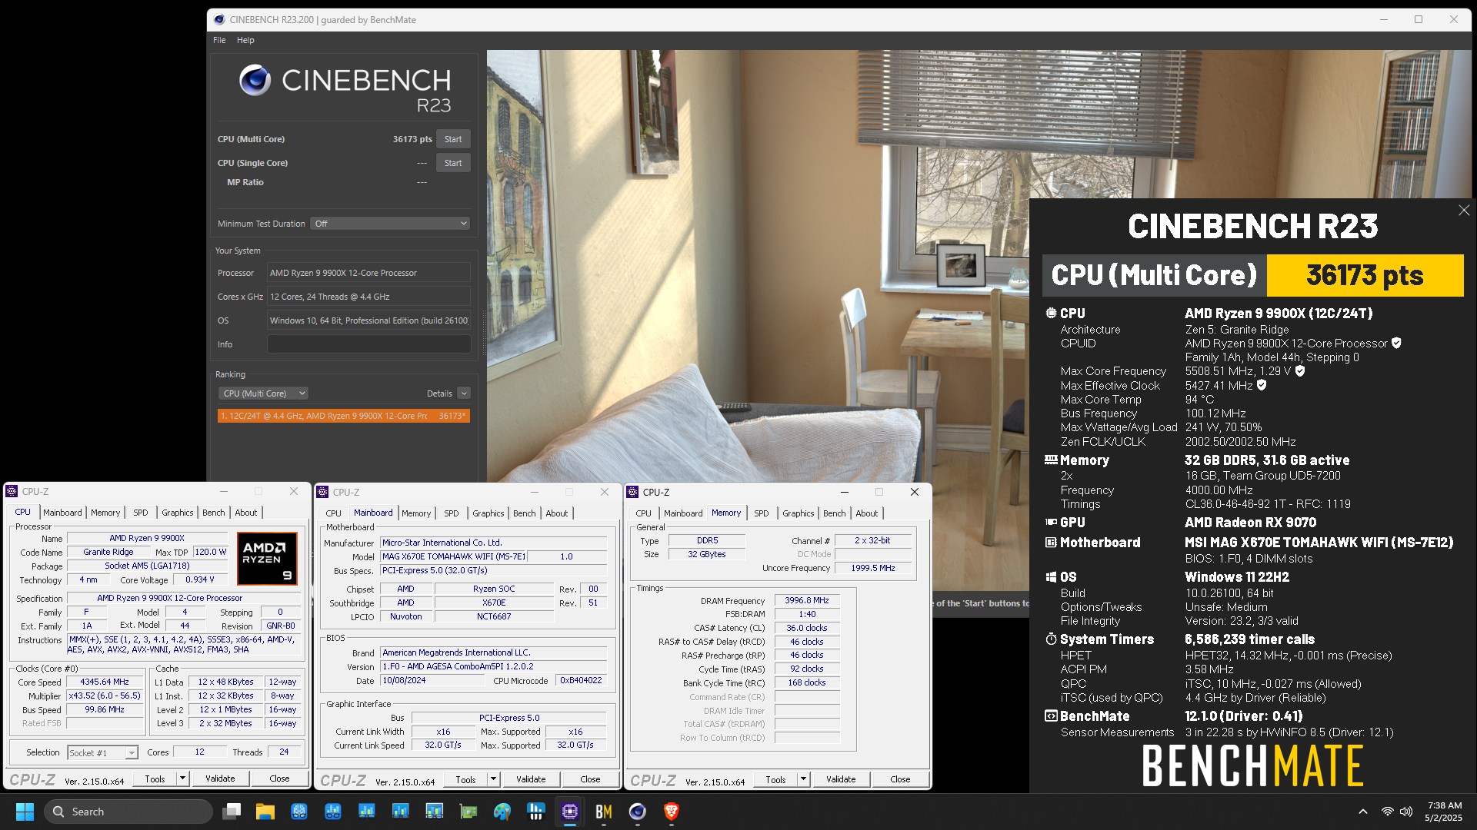Viewport: 1477px width, 830px height.
Task: Click the AMD Ryzen 9 logo in CPU-Z
Action: (267, 559)
